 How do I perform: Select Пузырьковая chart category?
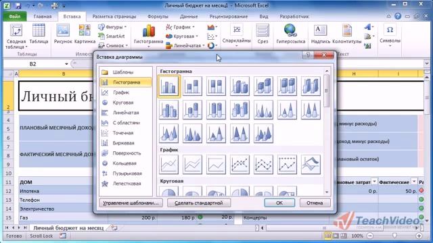point(125,173)
